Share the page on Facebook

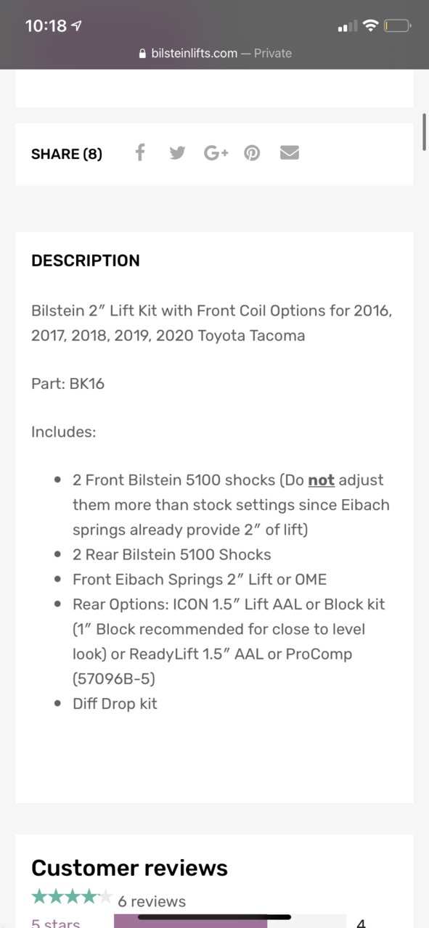(x=140, y=152)
